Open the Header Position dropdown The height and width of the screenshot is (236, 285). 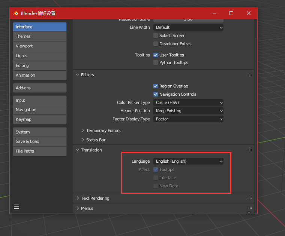(188, 111)
